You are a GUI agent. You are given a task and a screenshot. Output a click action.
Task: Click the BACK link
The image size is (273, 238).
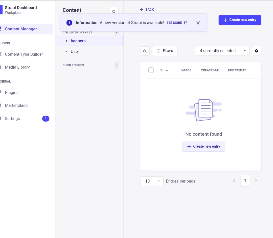[x=147, y=10]
